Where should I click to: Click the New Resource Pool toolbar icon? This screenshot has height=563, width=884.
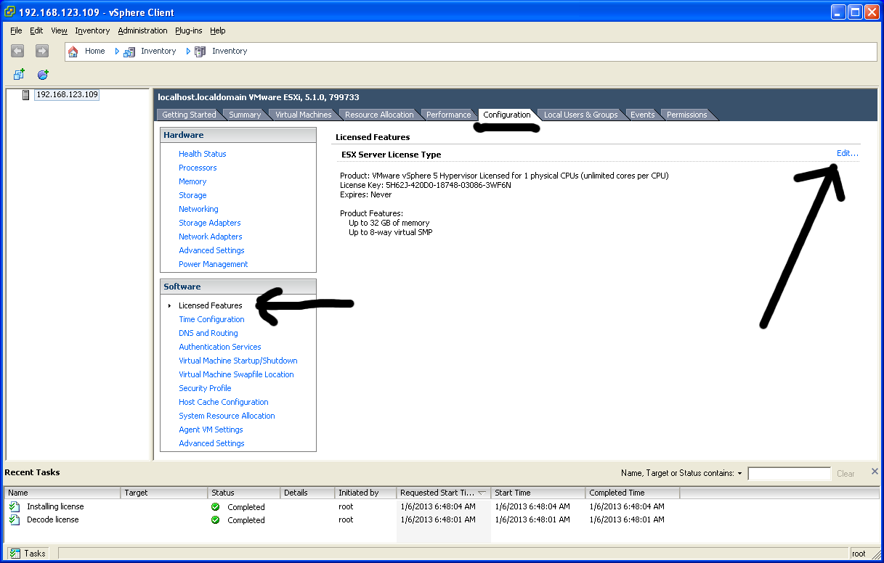tap(43, 75)
